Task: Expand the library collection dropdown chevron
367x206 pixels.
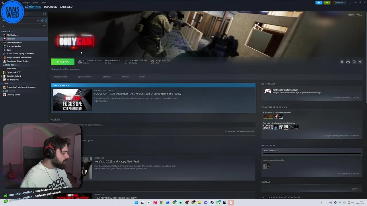Action: [38, 21]
